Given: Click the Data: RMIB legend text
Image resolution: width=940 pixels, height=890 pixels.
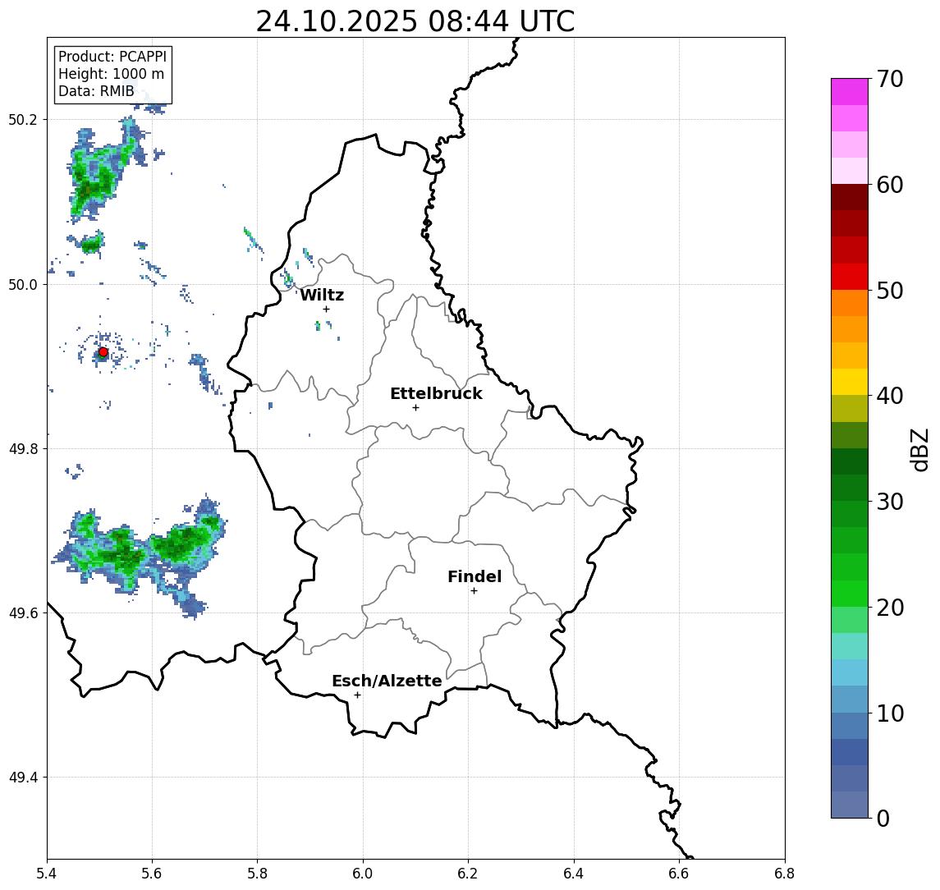Looking at the screenshot, I should pos(96,91).
